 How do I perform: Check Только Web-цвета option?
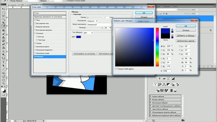tap(116, 69)
